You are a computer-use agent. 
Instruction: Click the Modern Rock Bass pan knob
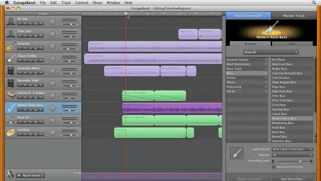[x=52, y=108]
